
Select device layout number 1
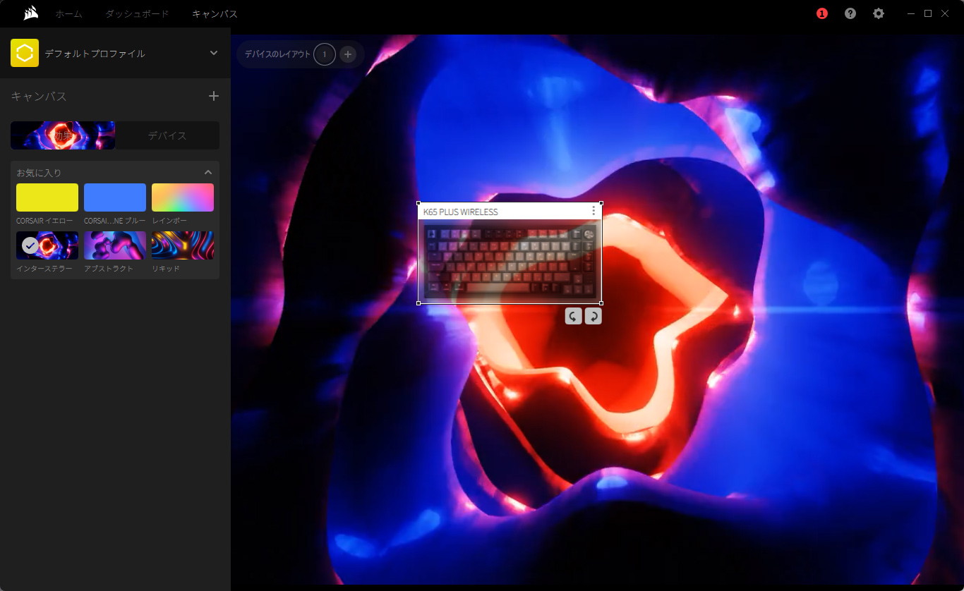pyautogui.click(x=325, y=54)
